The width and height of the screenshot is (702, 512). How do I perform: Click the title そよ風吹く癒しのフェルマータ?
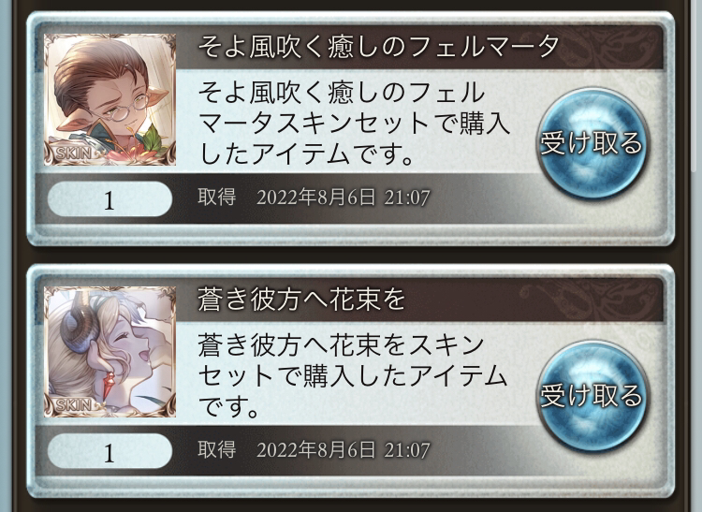coord(378,46)
